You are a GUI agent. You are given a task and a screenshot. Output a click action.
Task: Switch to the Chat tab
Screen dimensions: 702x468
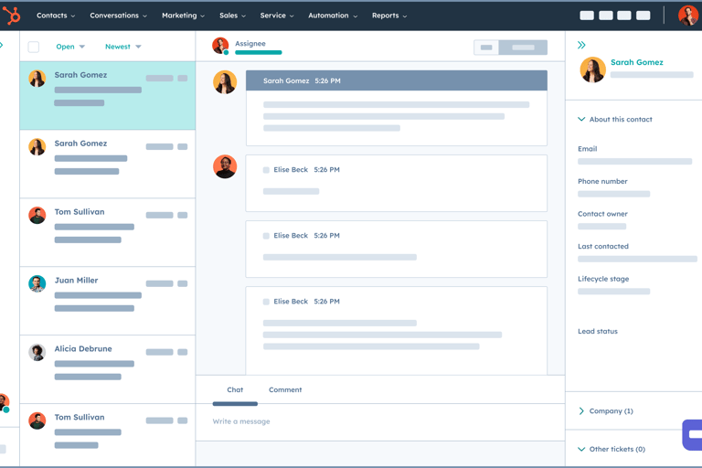point(235,390)
